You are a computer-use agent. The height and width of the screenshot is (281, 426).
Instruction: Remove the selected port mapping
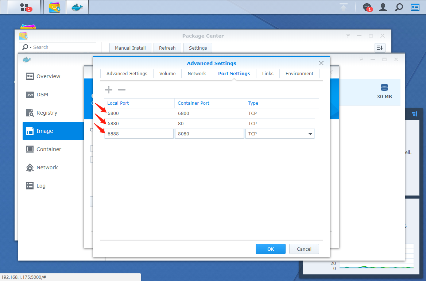pos(122,90)
